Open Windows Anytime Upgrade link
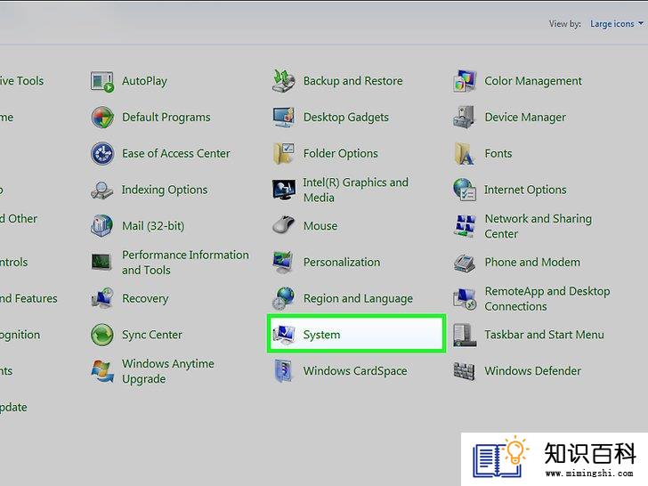Image resolution: width=648 pixels, height=486 pixels. 167,371
